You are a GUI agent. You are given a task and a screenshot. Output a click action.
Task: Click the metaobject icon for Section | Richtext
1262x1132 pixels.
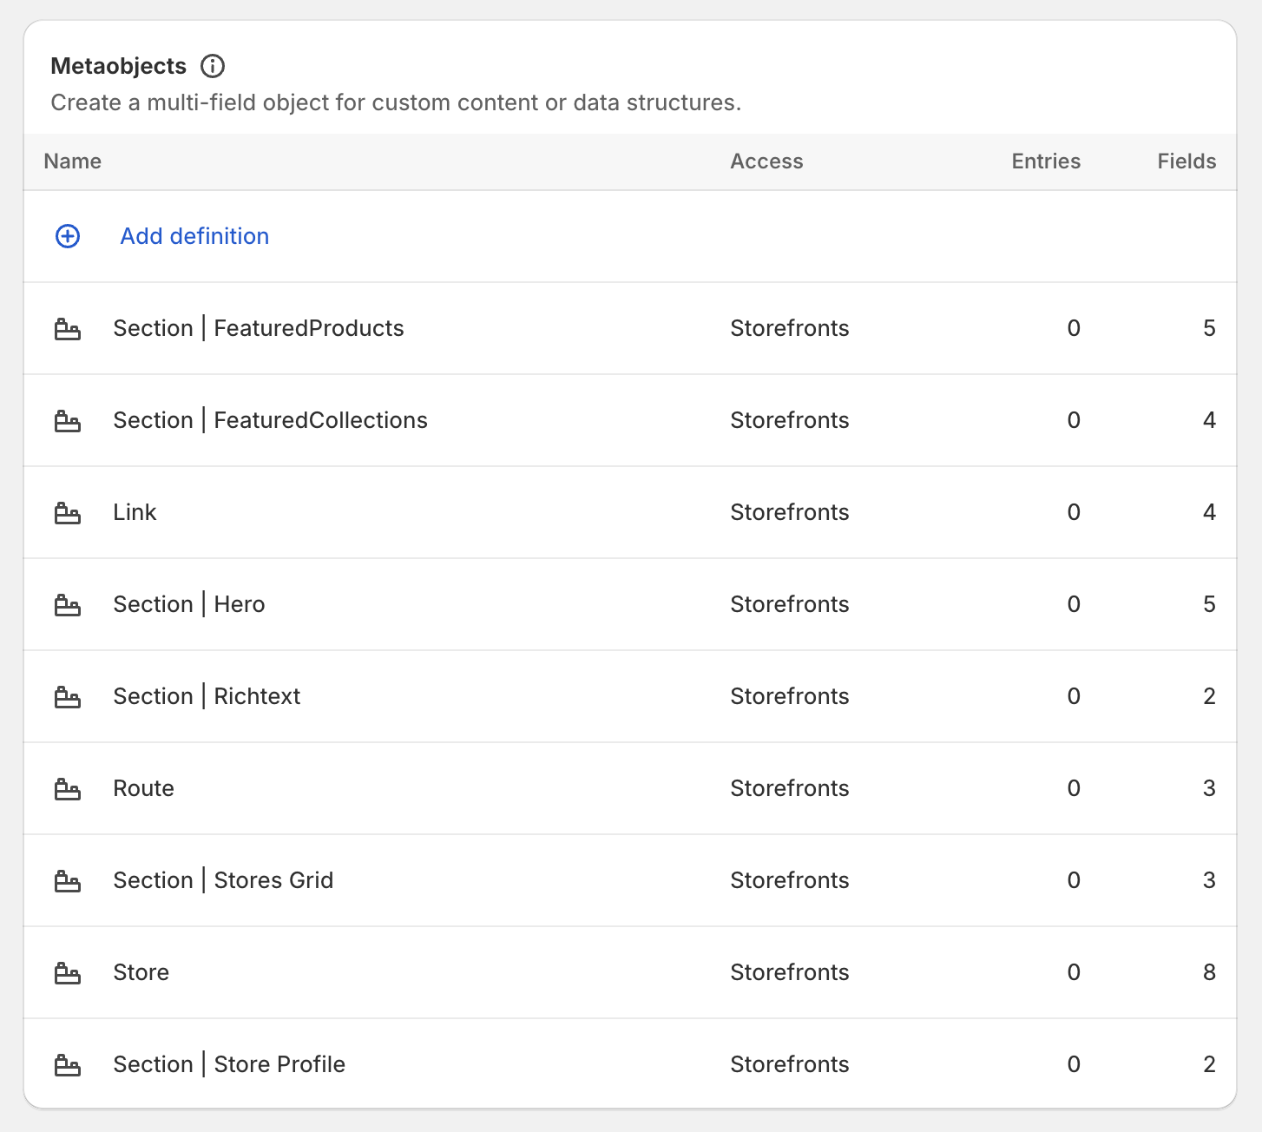pyautogui.click(x=69, y=697)
